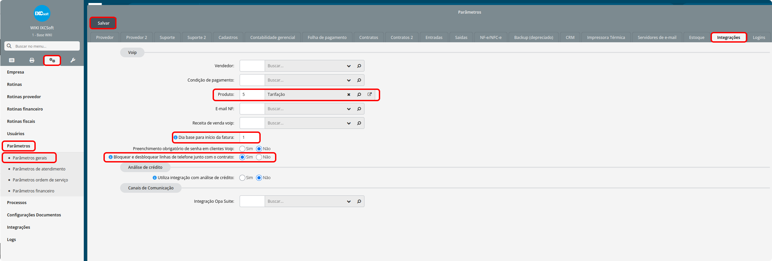
Task: Search Integração Opa Suite magnifier icon
Action: pos(359,201)
